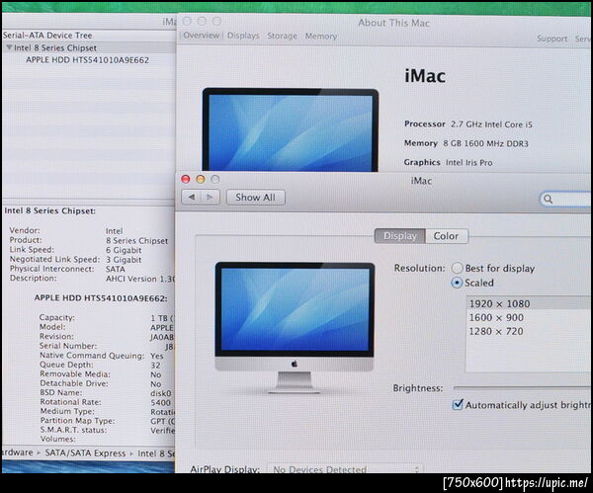Toggle the Automatically adjust brightness checkbox
593x493 pixels.
[x=458, y=404]
